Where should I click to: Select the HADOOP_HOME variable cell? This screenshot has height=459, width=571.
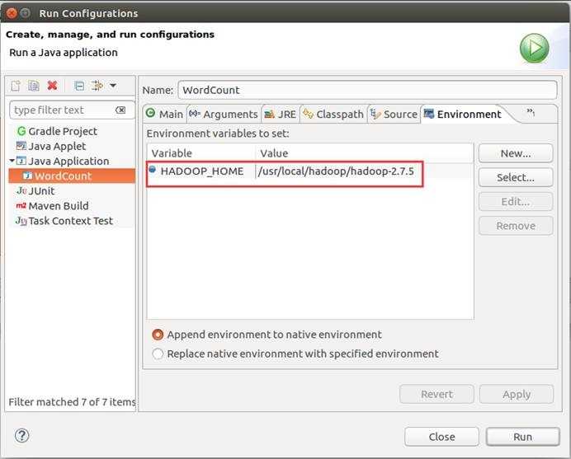coord(202,171)
